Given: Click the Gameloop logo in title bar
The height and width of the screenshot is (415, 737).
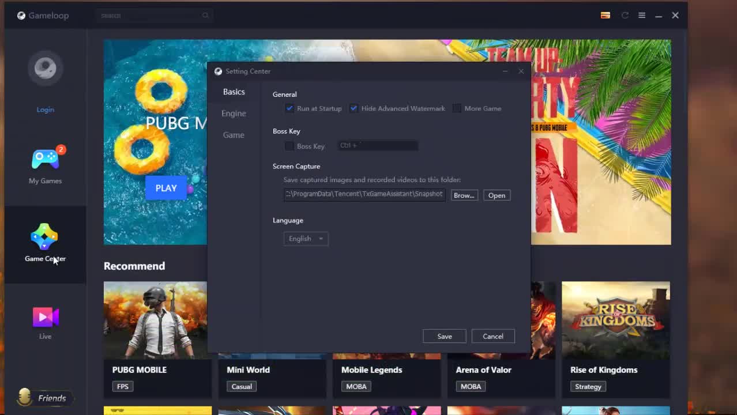Looking at the screenshot, I should click(21, 16).
